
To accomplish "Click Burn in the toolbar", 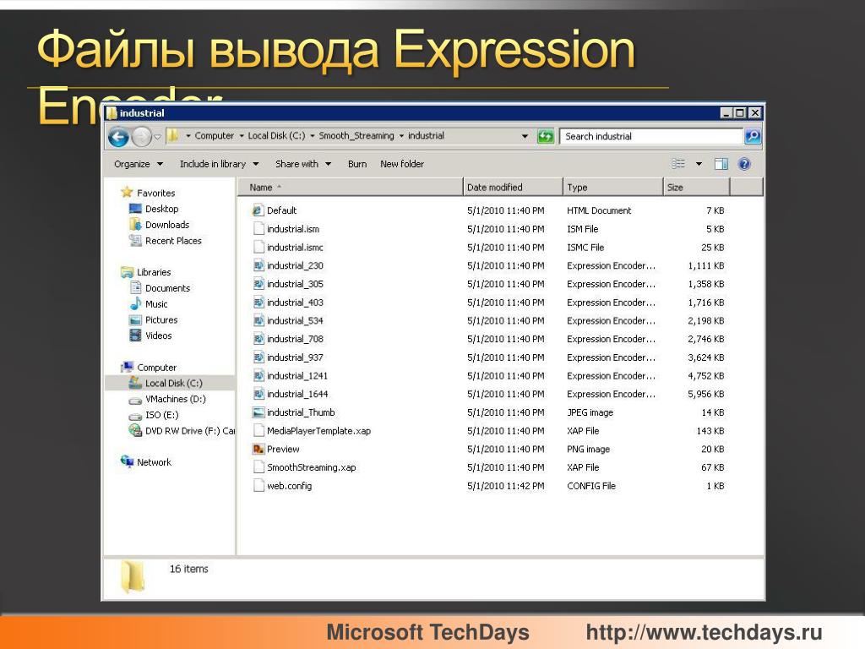I will [357, 164].
